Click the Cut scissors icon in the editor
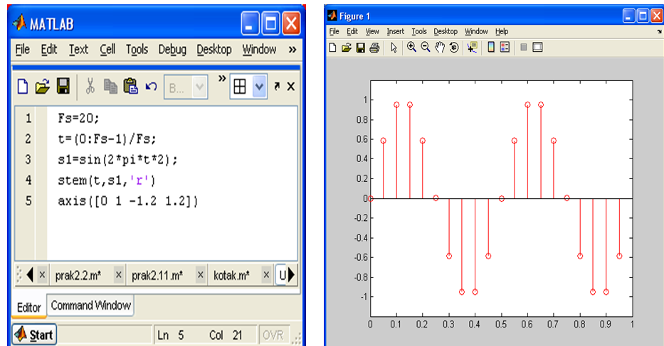The height and width of the screenshot is (346, 664). [x=90, y=86]
